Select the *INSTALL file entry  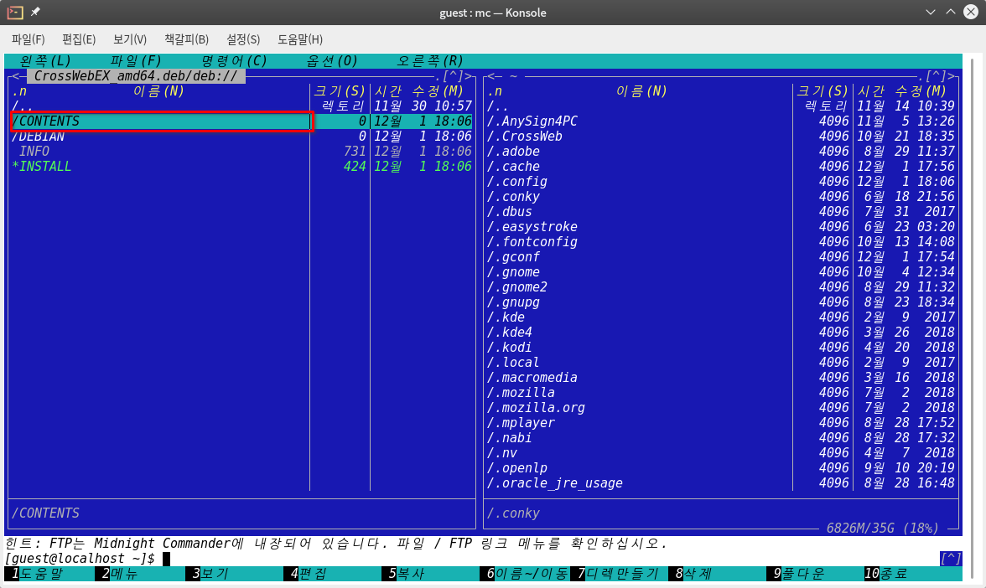(x=242, y=167)
